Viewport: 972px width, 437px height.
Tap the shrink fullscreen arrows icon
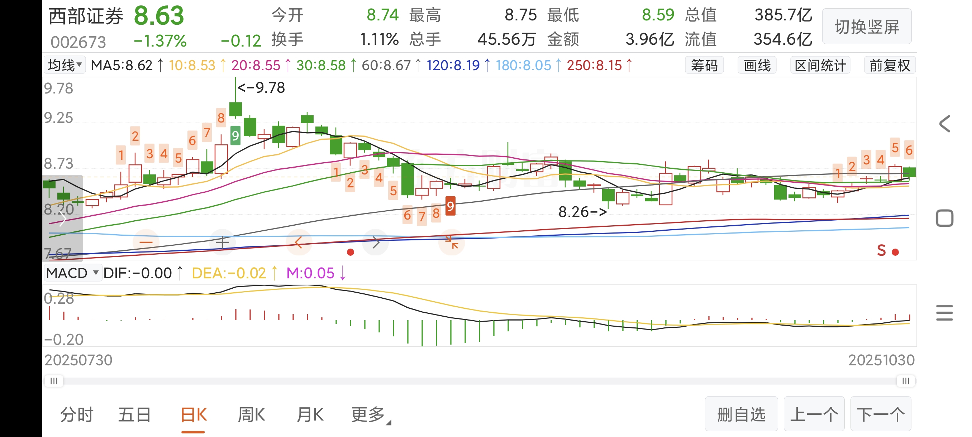pyautogui.click(x=452, y=242)
